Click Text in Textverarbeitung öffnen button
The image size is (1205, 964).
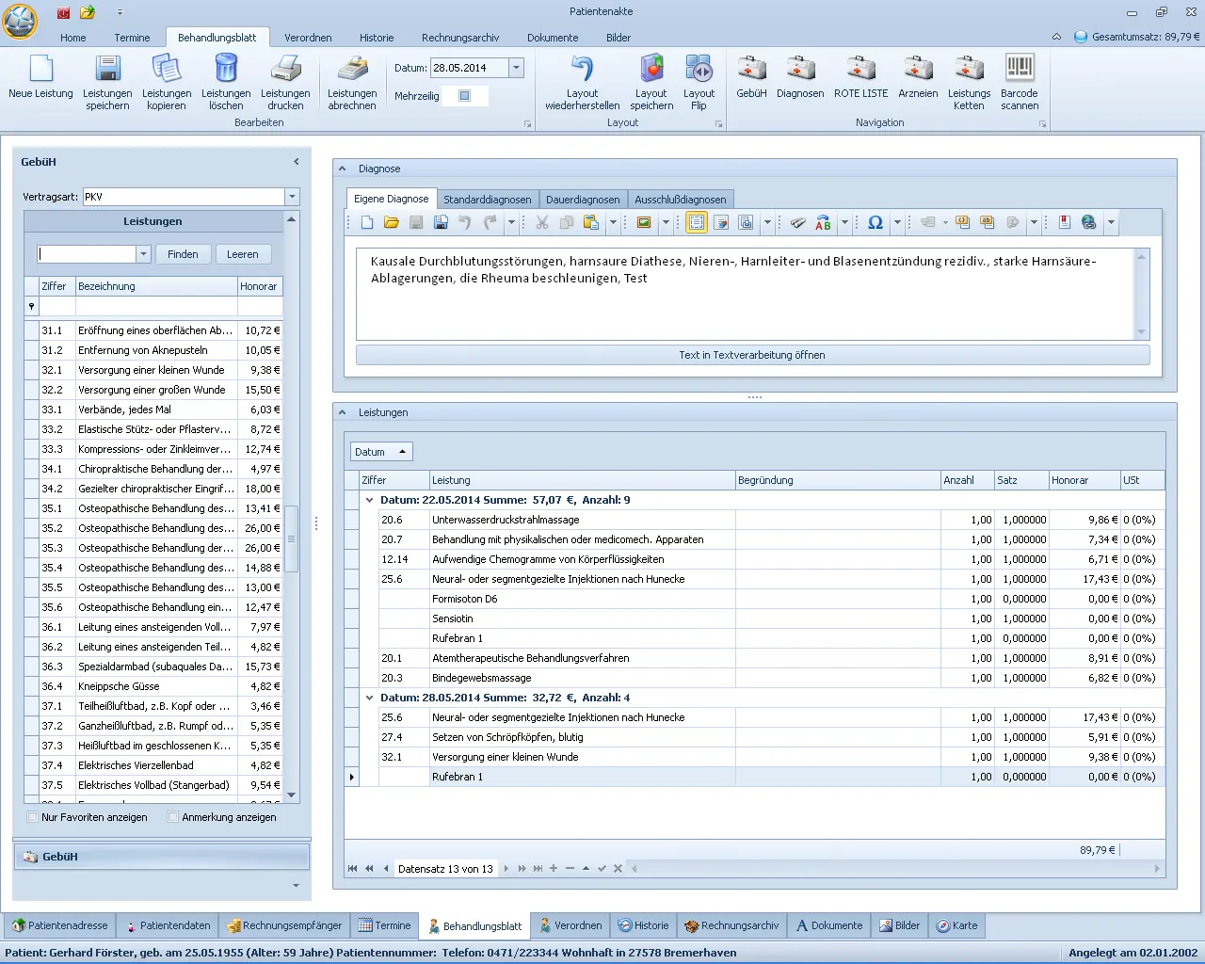click(752, 355)
